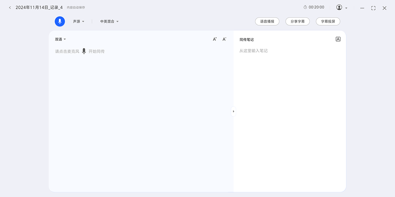Click the record title 2024年11月14日_记录_4
Image resolution: width=395 pixels, height=197 pixels.
click(x=39, y=7)
